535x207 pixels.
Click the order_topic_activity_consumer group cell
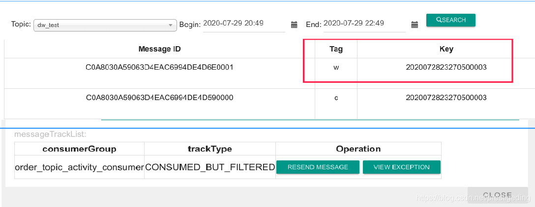(x=79, y=167)
